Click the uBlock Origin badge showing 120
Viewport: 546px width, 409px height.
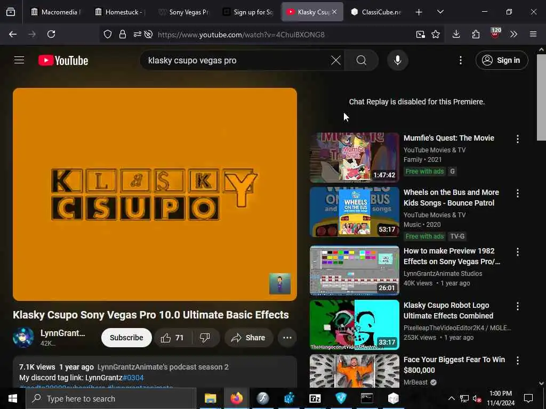point(495,33)
